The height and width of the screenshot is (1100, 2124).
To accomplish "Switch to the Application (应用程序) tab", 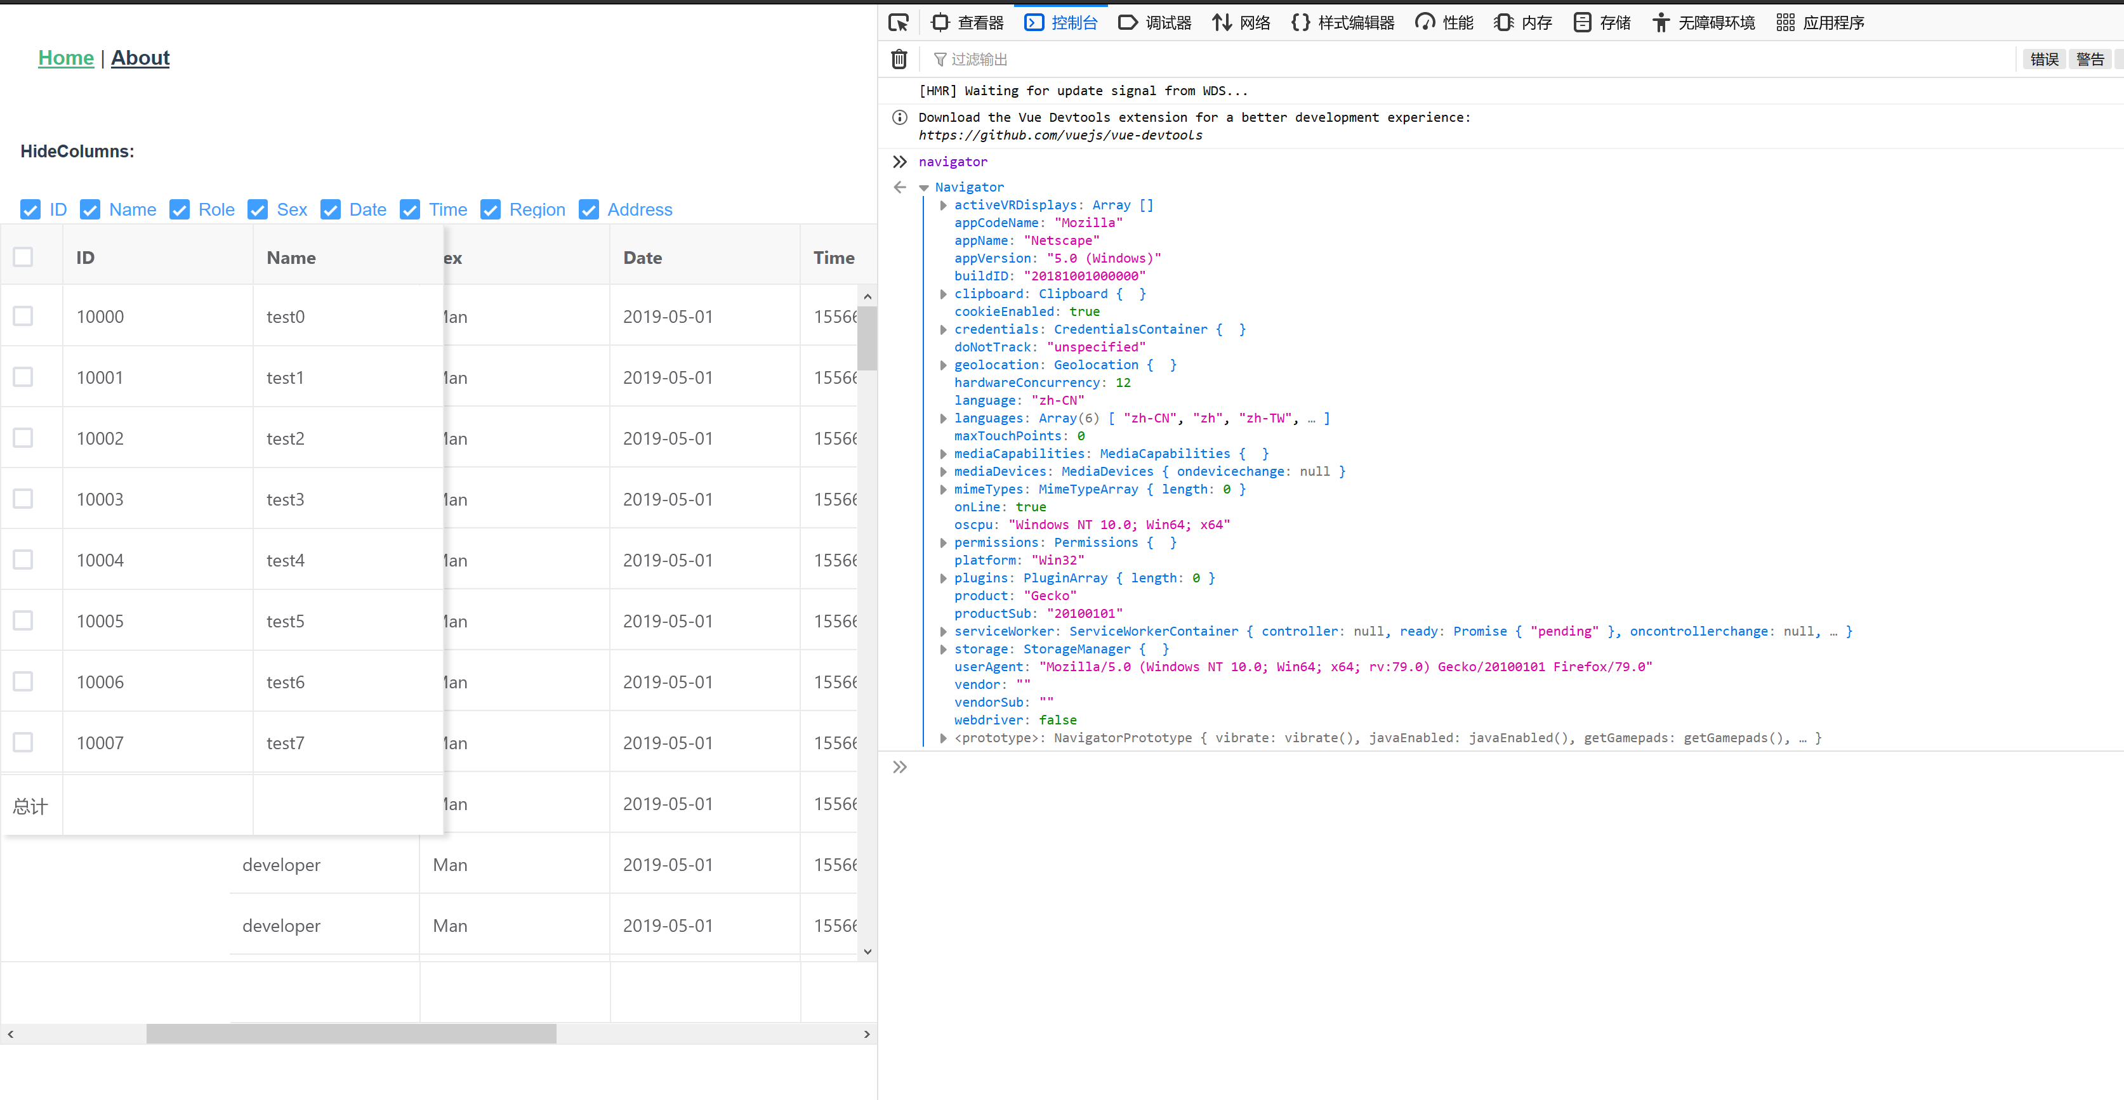I will pyautogui.click(x=1821, y=22).
